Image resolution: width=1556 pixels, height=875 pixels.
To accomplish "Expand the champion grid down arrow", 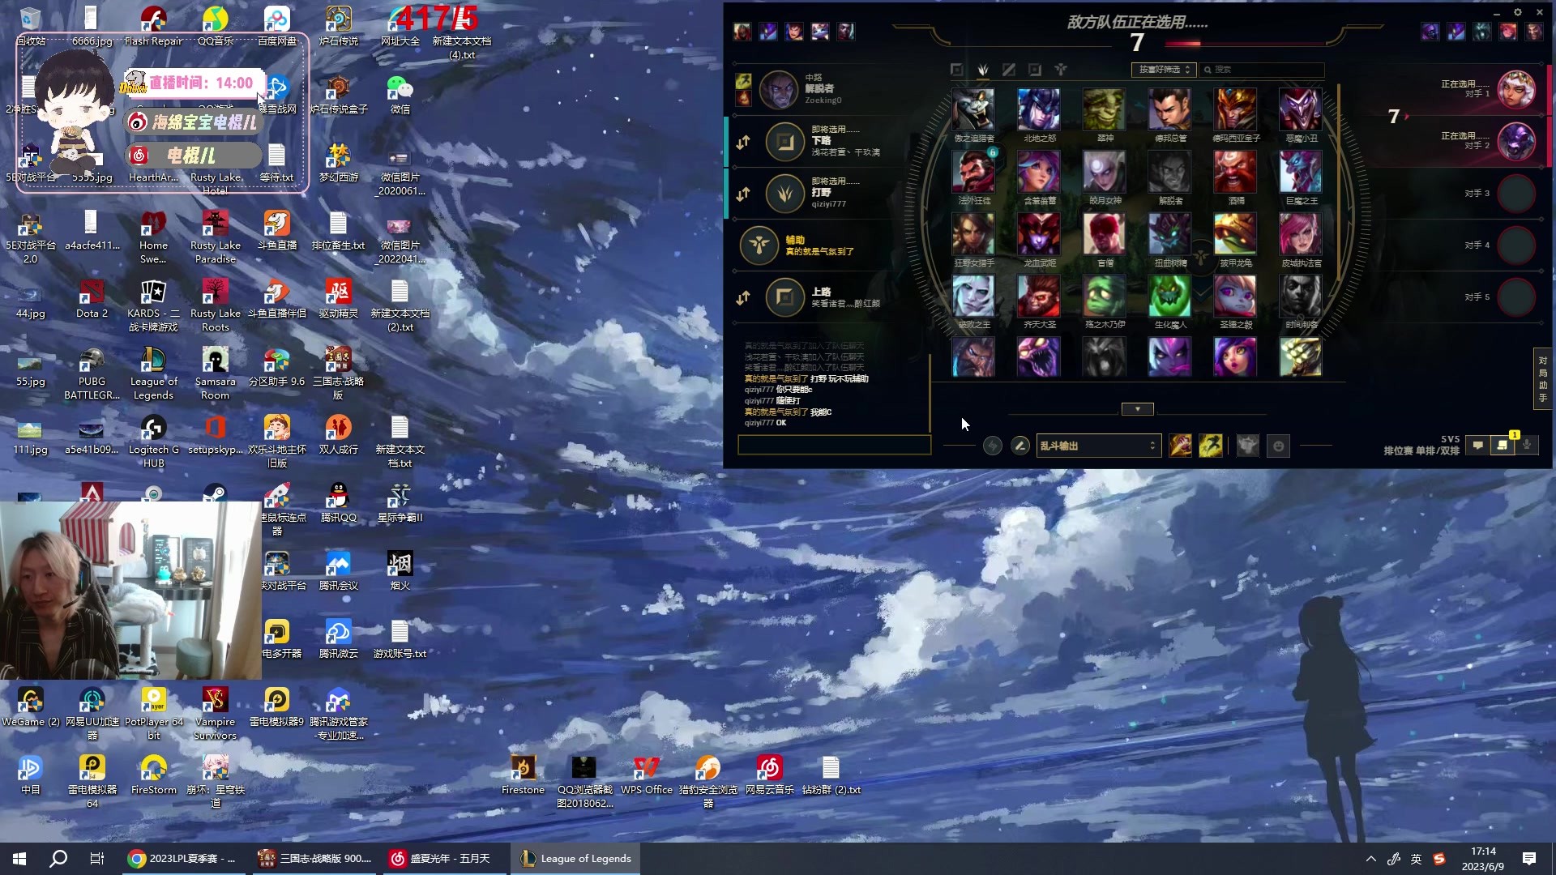I will click(1137, 409).
